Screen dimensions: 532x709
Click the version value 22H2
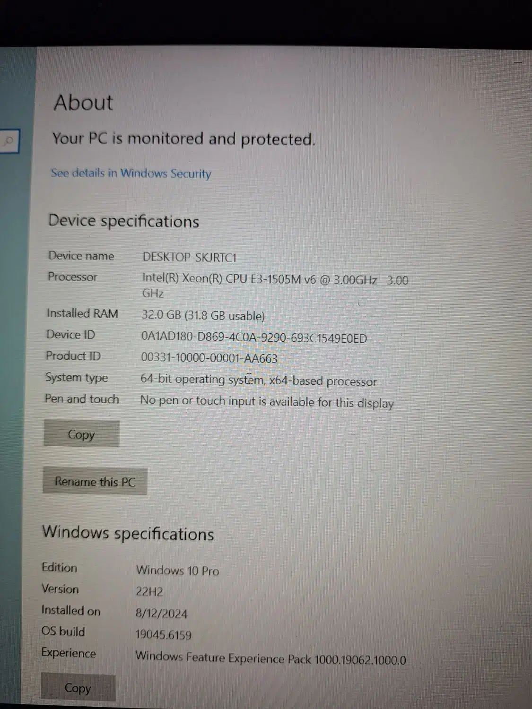(x=149, y=590)
